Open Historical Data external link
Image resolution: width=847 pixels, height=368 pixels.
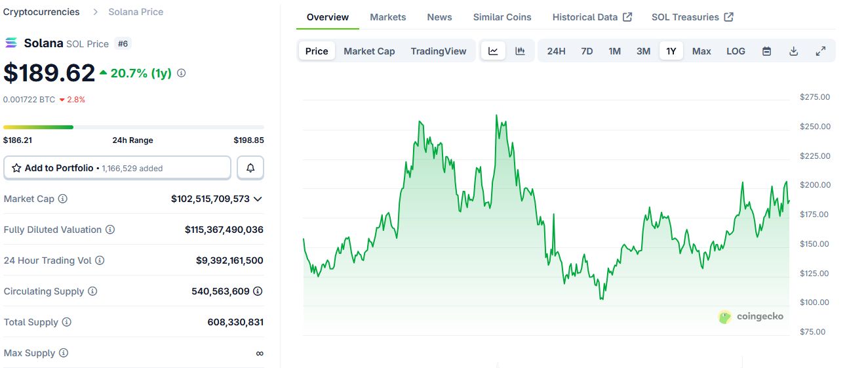tap(592, 17)
